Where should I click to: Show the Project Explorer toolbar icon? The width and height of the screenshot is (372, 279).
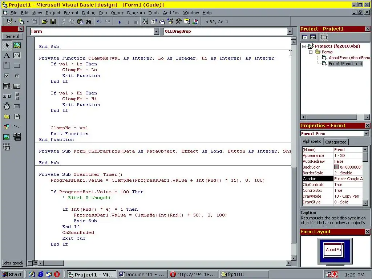point(145,22)
